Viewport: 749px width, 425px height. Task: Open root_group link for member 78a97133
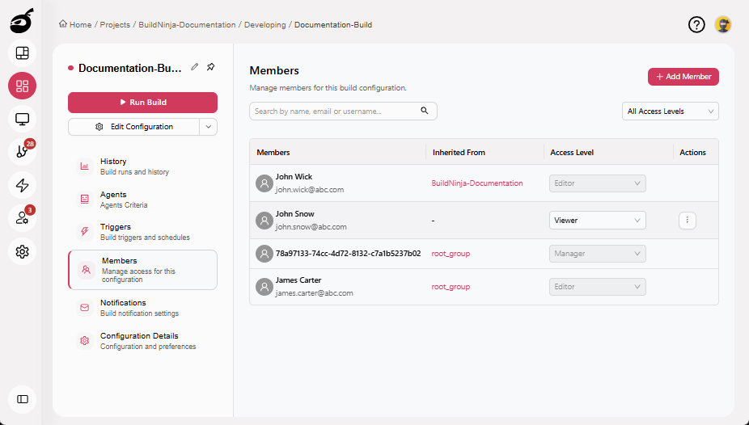[x=451, y=254]
